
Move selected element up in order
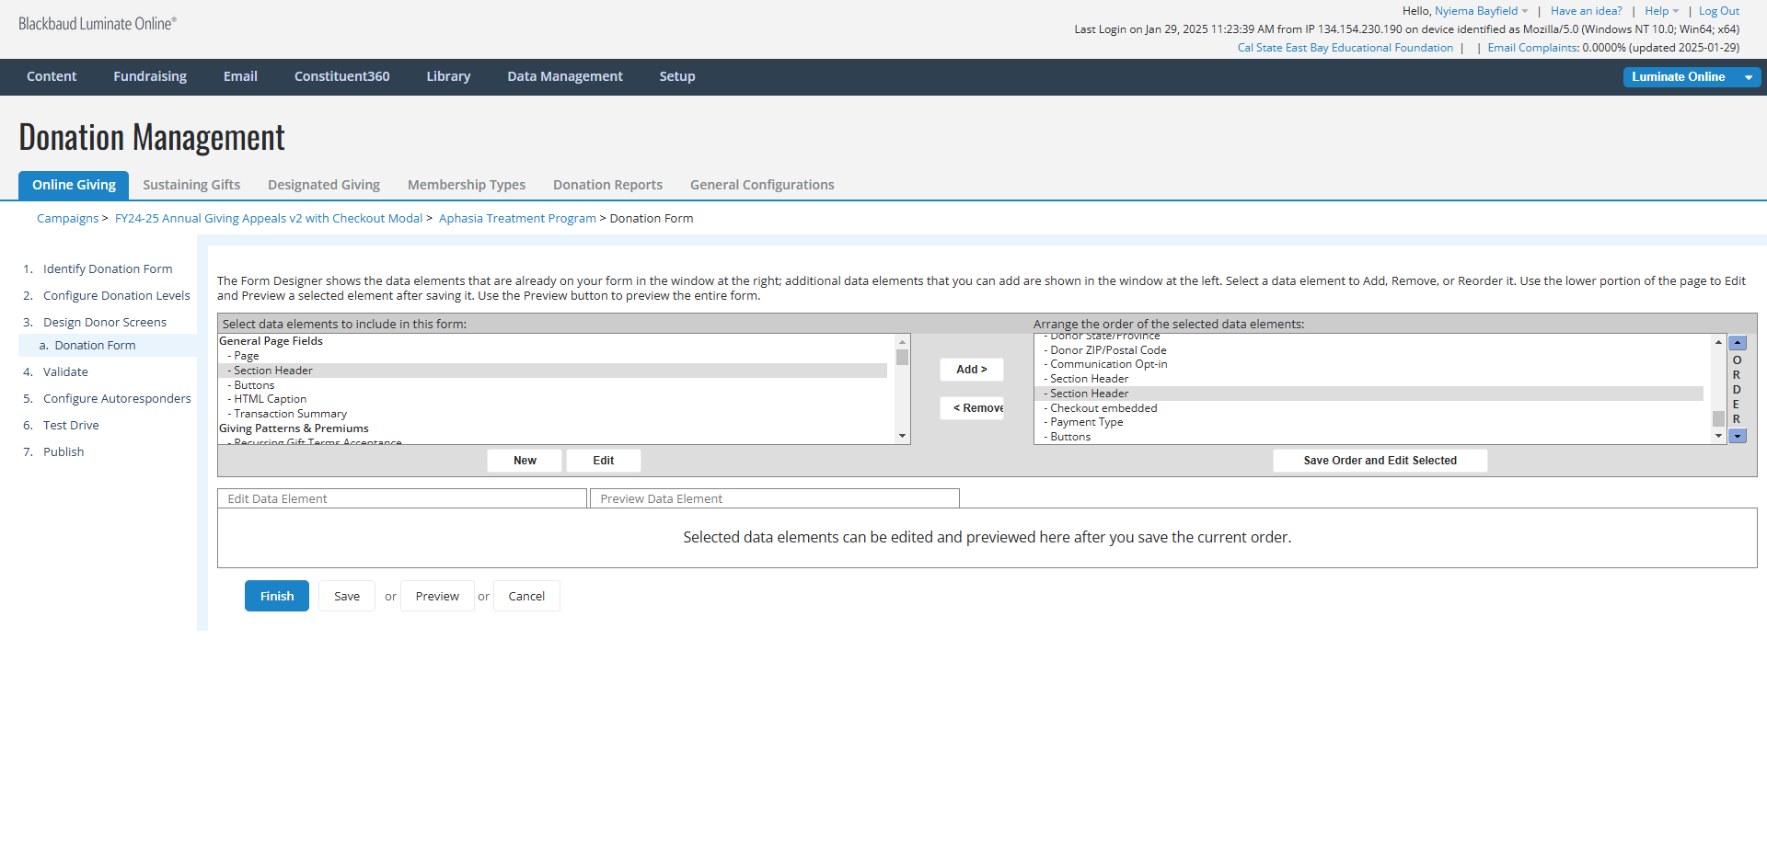click(x=1738, y=343)
